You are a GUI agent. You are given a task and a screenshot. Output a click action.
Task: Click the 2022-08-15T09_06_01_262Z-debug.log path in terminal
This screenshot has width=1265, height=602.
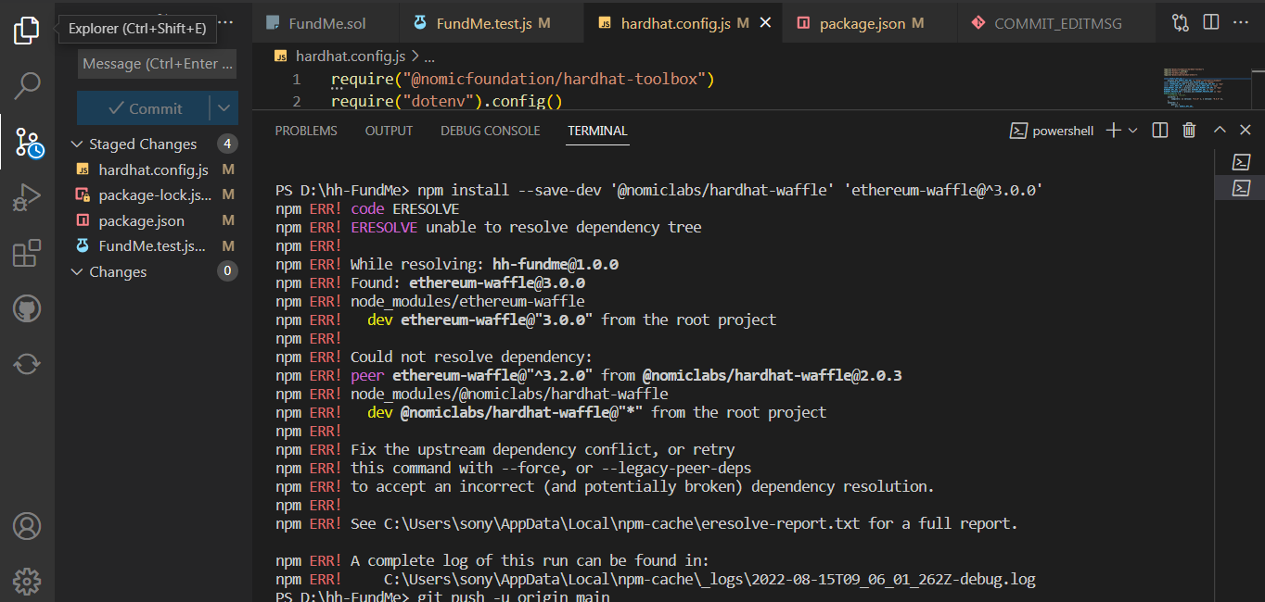tap(709, 580)
